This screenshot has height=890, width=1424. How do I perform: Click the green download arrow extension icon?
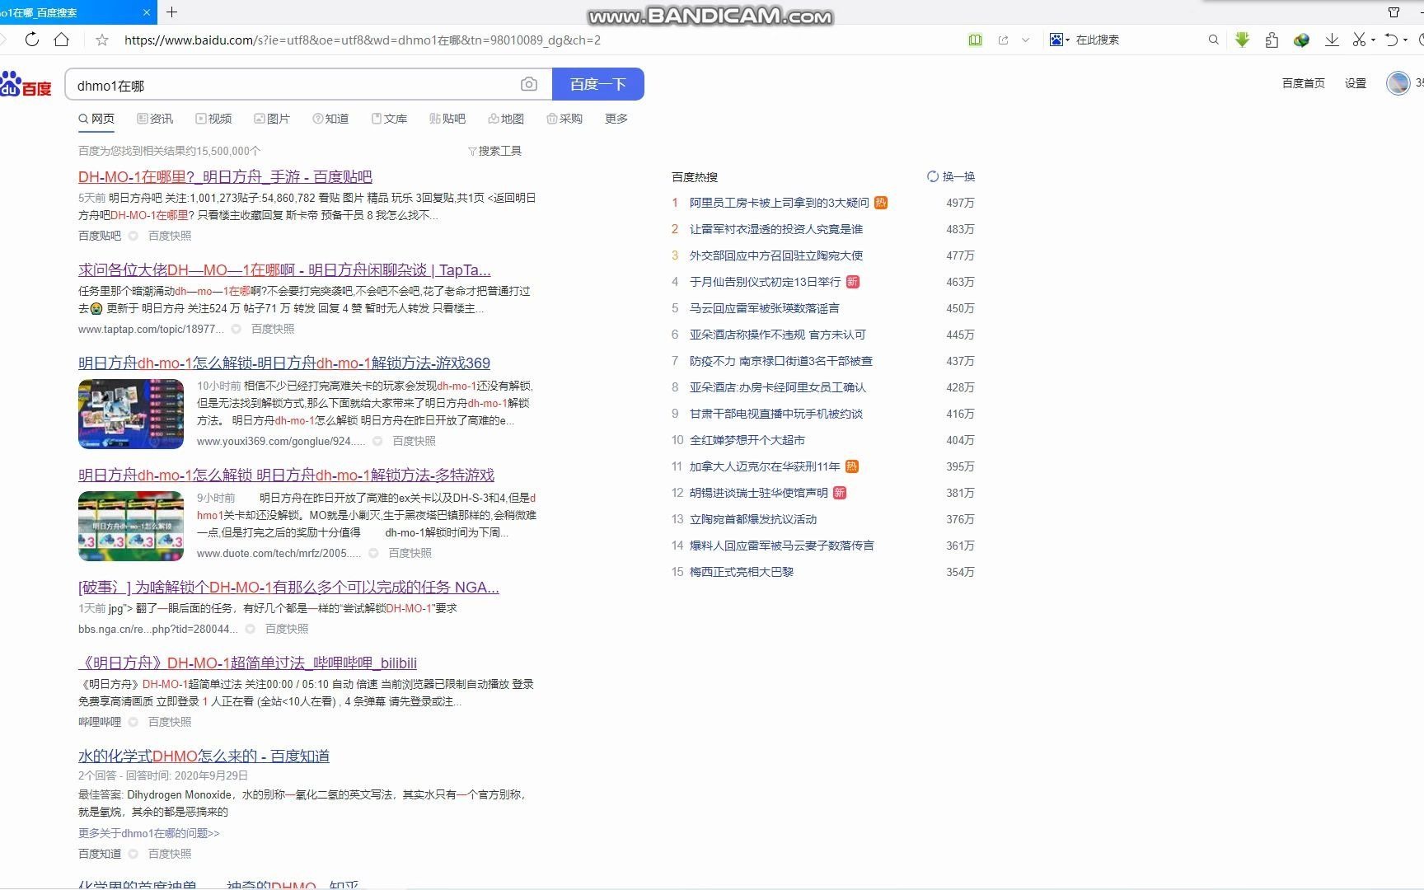[x=1242, y=40]
